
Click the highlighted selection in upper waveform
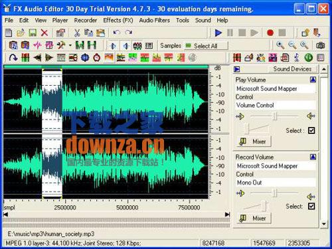[x=52, y=101]
